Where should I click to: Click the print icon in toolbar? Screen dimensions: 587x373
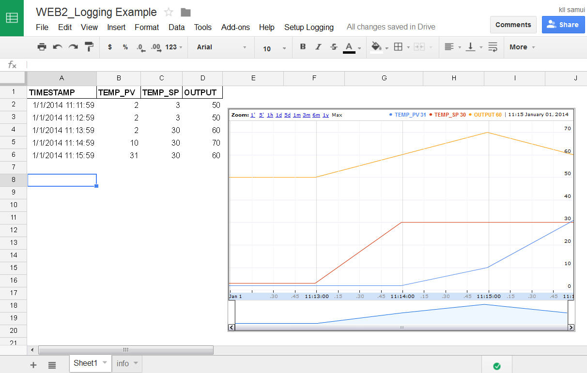click(42, 47)
